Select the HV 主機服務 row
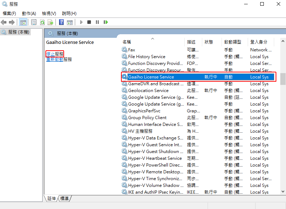This screenshot has height=209, width=286. 198,131
